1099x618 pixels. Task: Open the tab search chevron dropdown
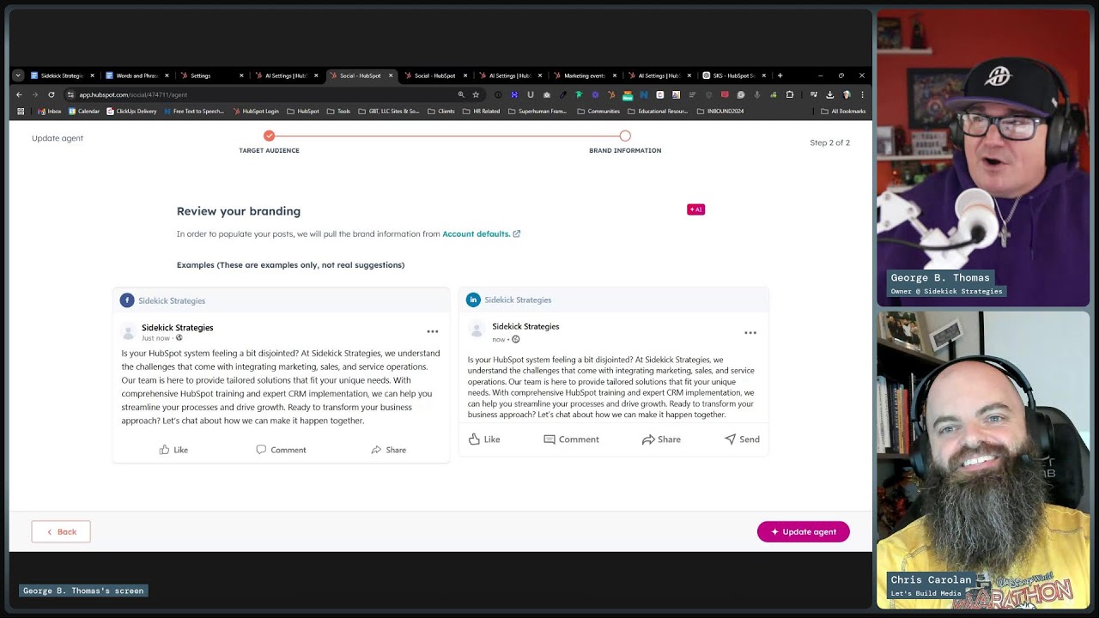point(18,76)
